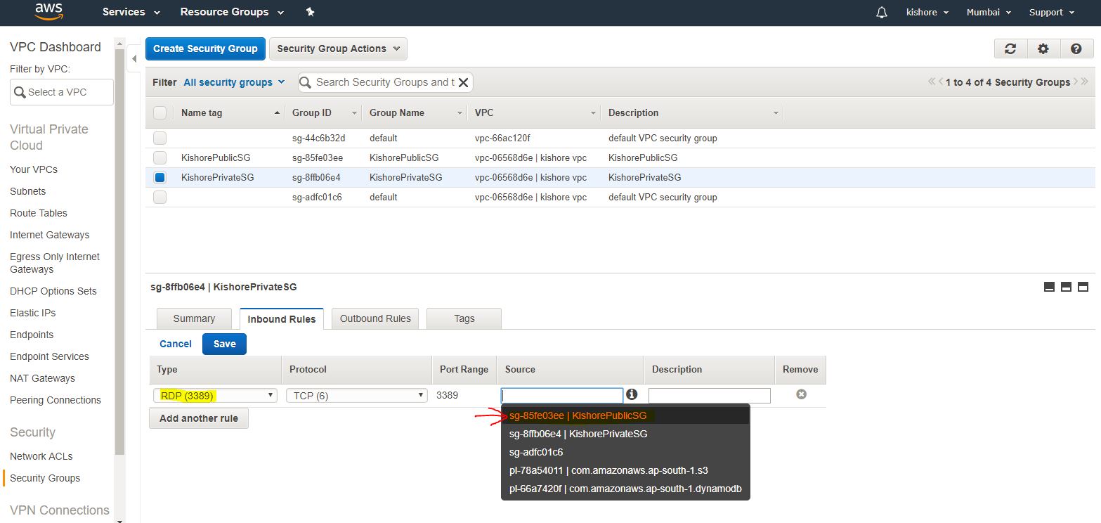Screen dimensions: 1101x523
Task: Select sg-85fe03ee KishorePublicSG from source list
Action: point(578,415)
